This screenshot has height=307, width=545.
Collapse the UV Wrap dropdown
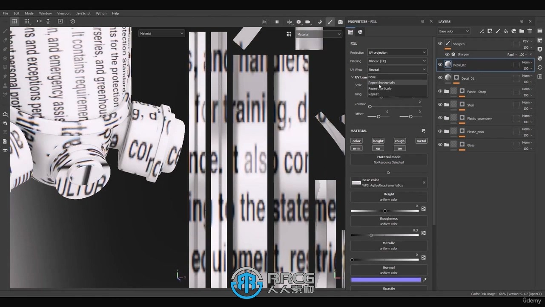coord(397,70)
